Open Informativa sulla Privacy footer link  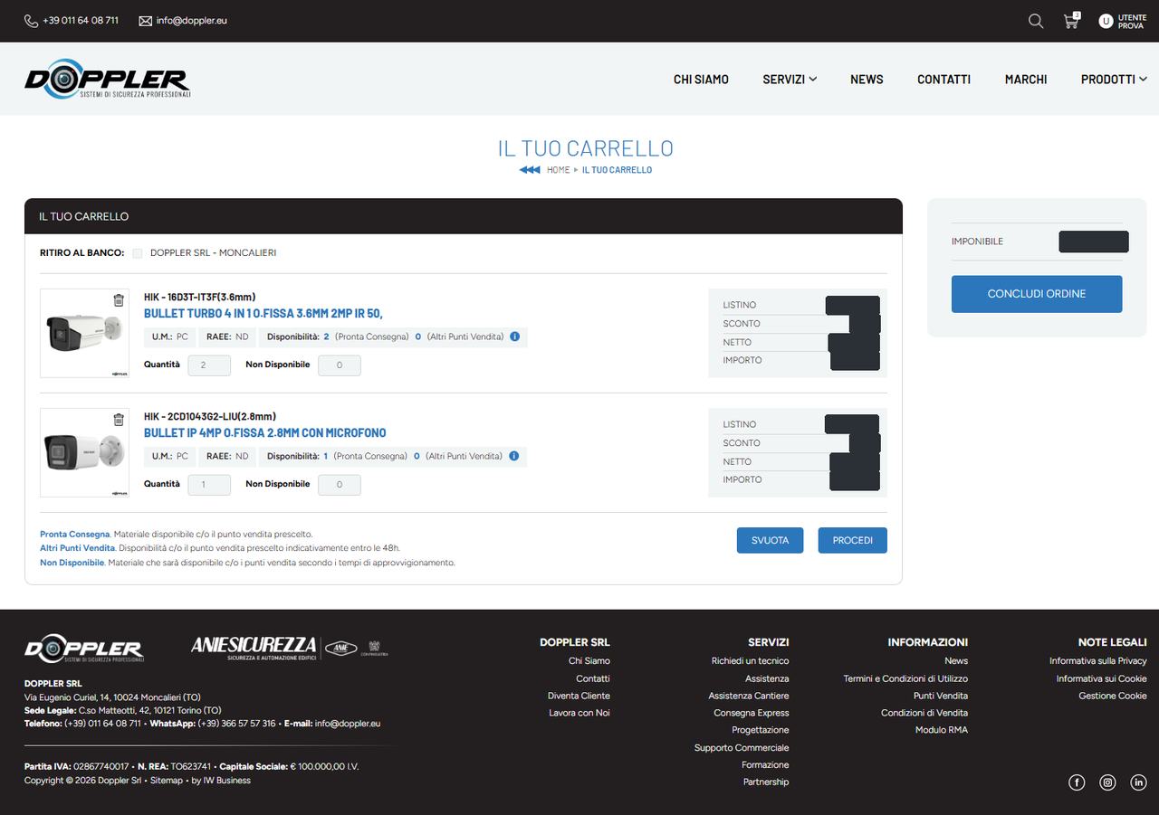[x=1098, y=661]
